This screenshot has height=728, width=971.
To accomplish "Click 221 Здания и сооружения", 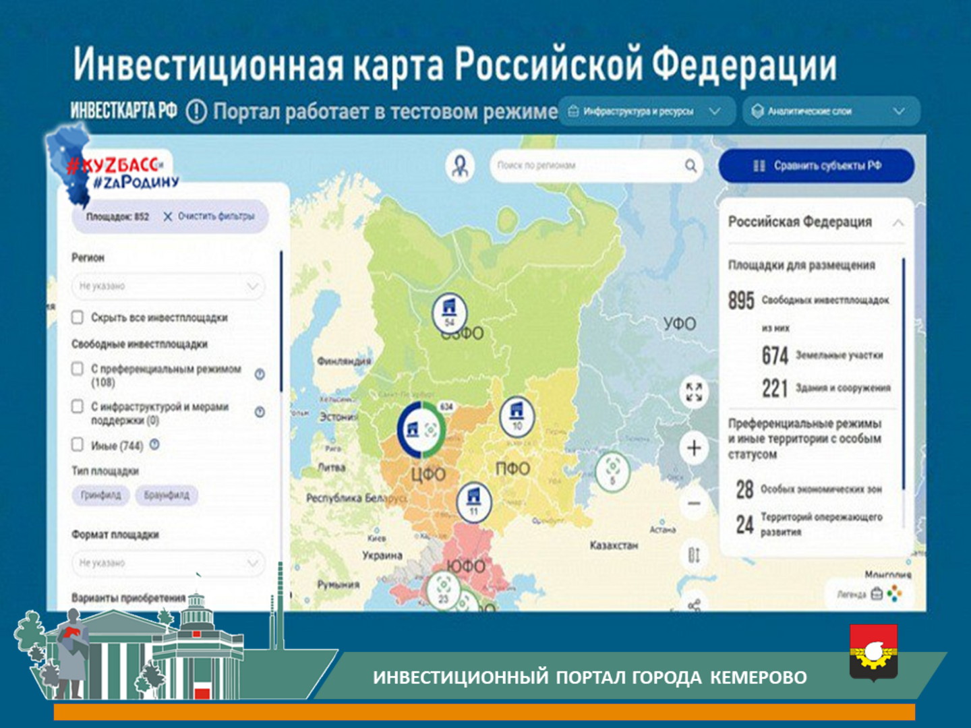I will pyautogui.click(x=826, y=388).
